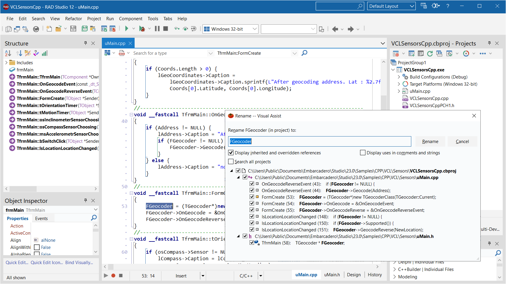Uncheck the TfrmMain (58) header reference checkbox
Image resolution: width=506 pixels, height=284 pixels.
(x=252, y=243)
